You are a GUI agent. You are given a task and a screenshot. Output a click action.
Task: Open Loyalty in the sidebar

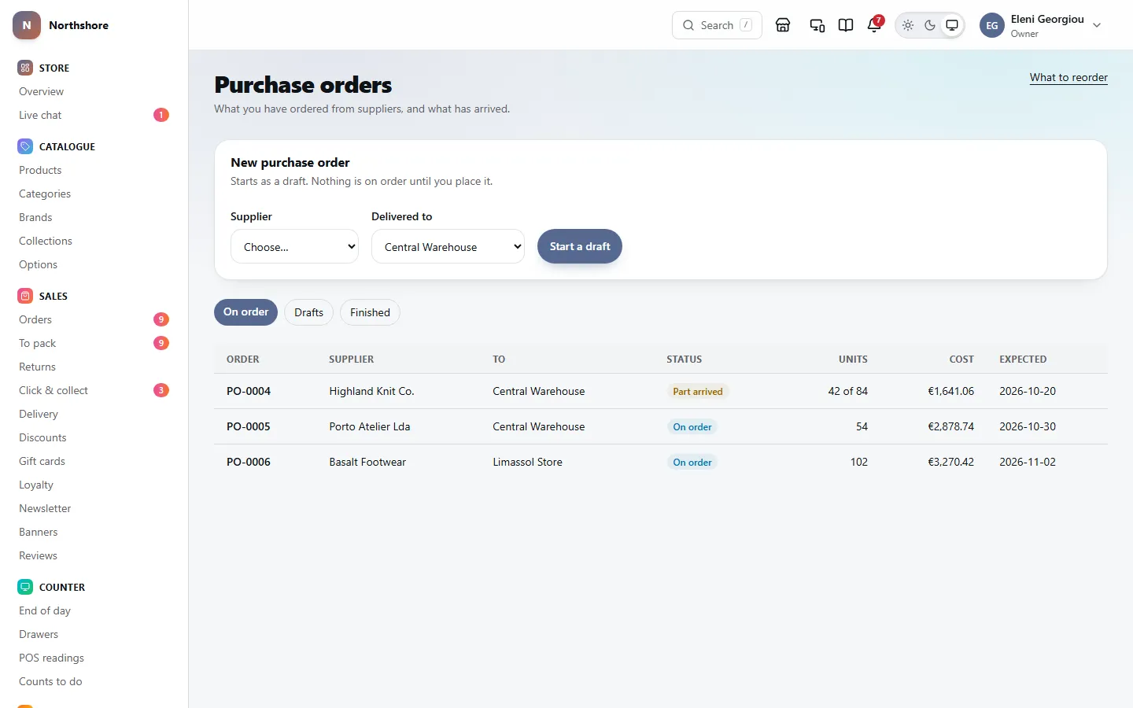[36, 485]
